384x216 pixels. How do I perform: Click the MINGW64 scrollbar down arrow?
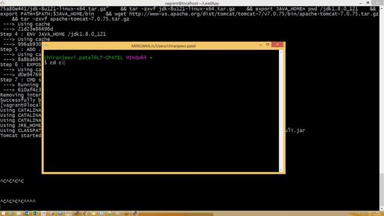coord(281,169)
